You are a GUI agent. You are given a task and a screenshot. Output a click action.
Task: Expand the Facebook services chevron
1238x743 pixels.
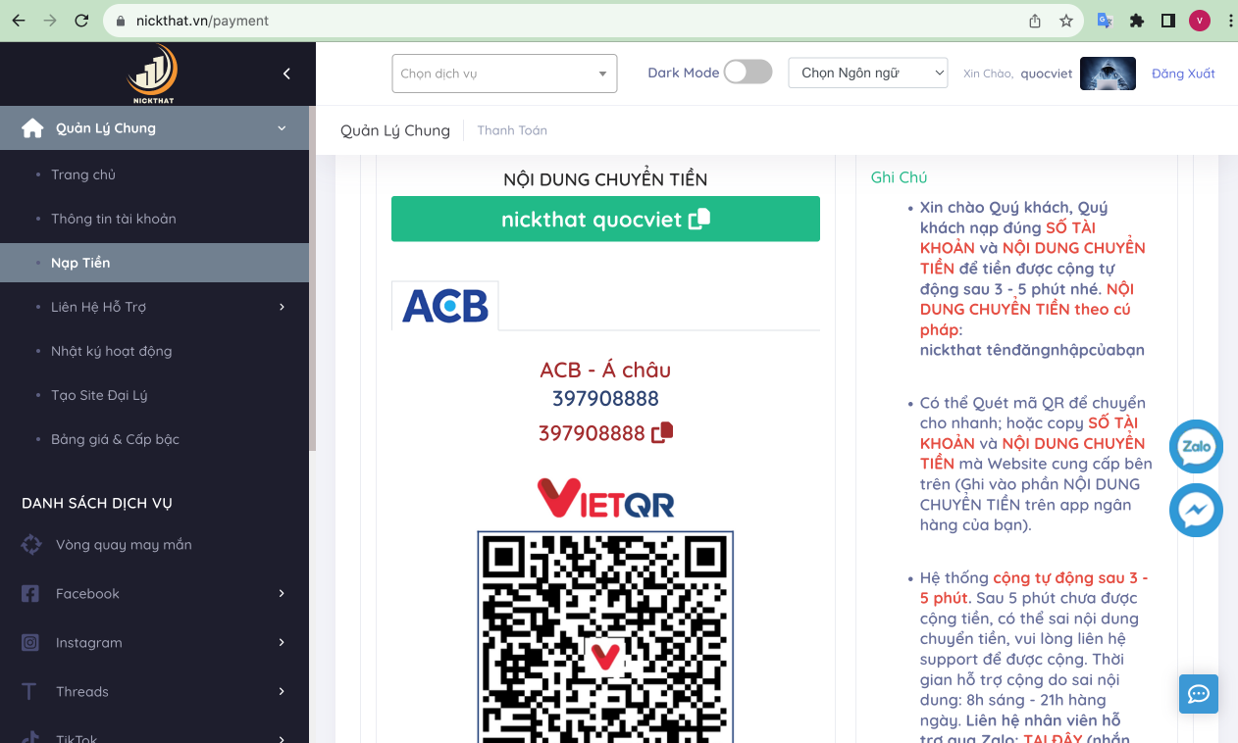coord(282,594)
